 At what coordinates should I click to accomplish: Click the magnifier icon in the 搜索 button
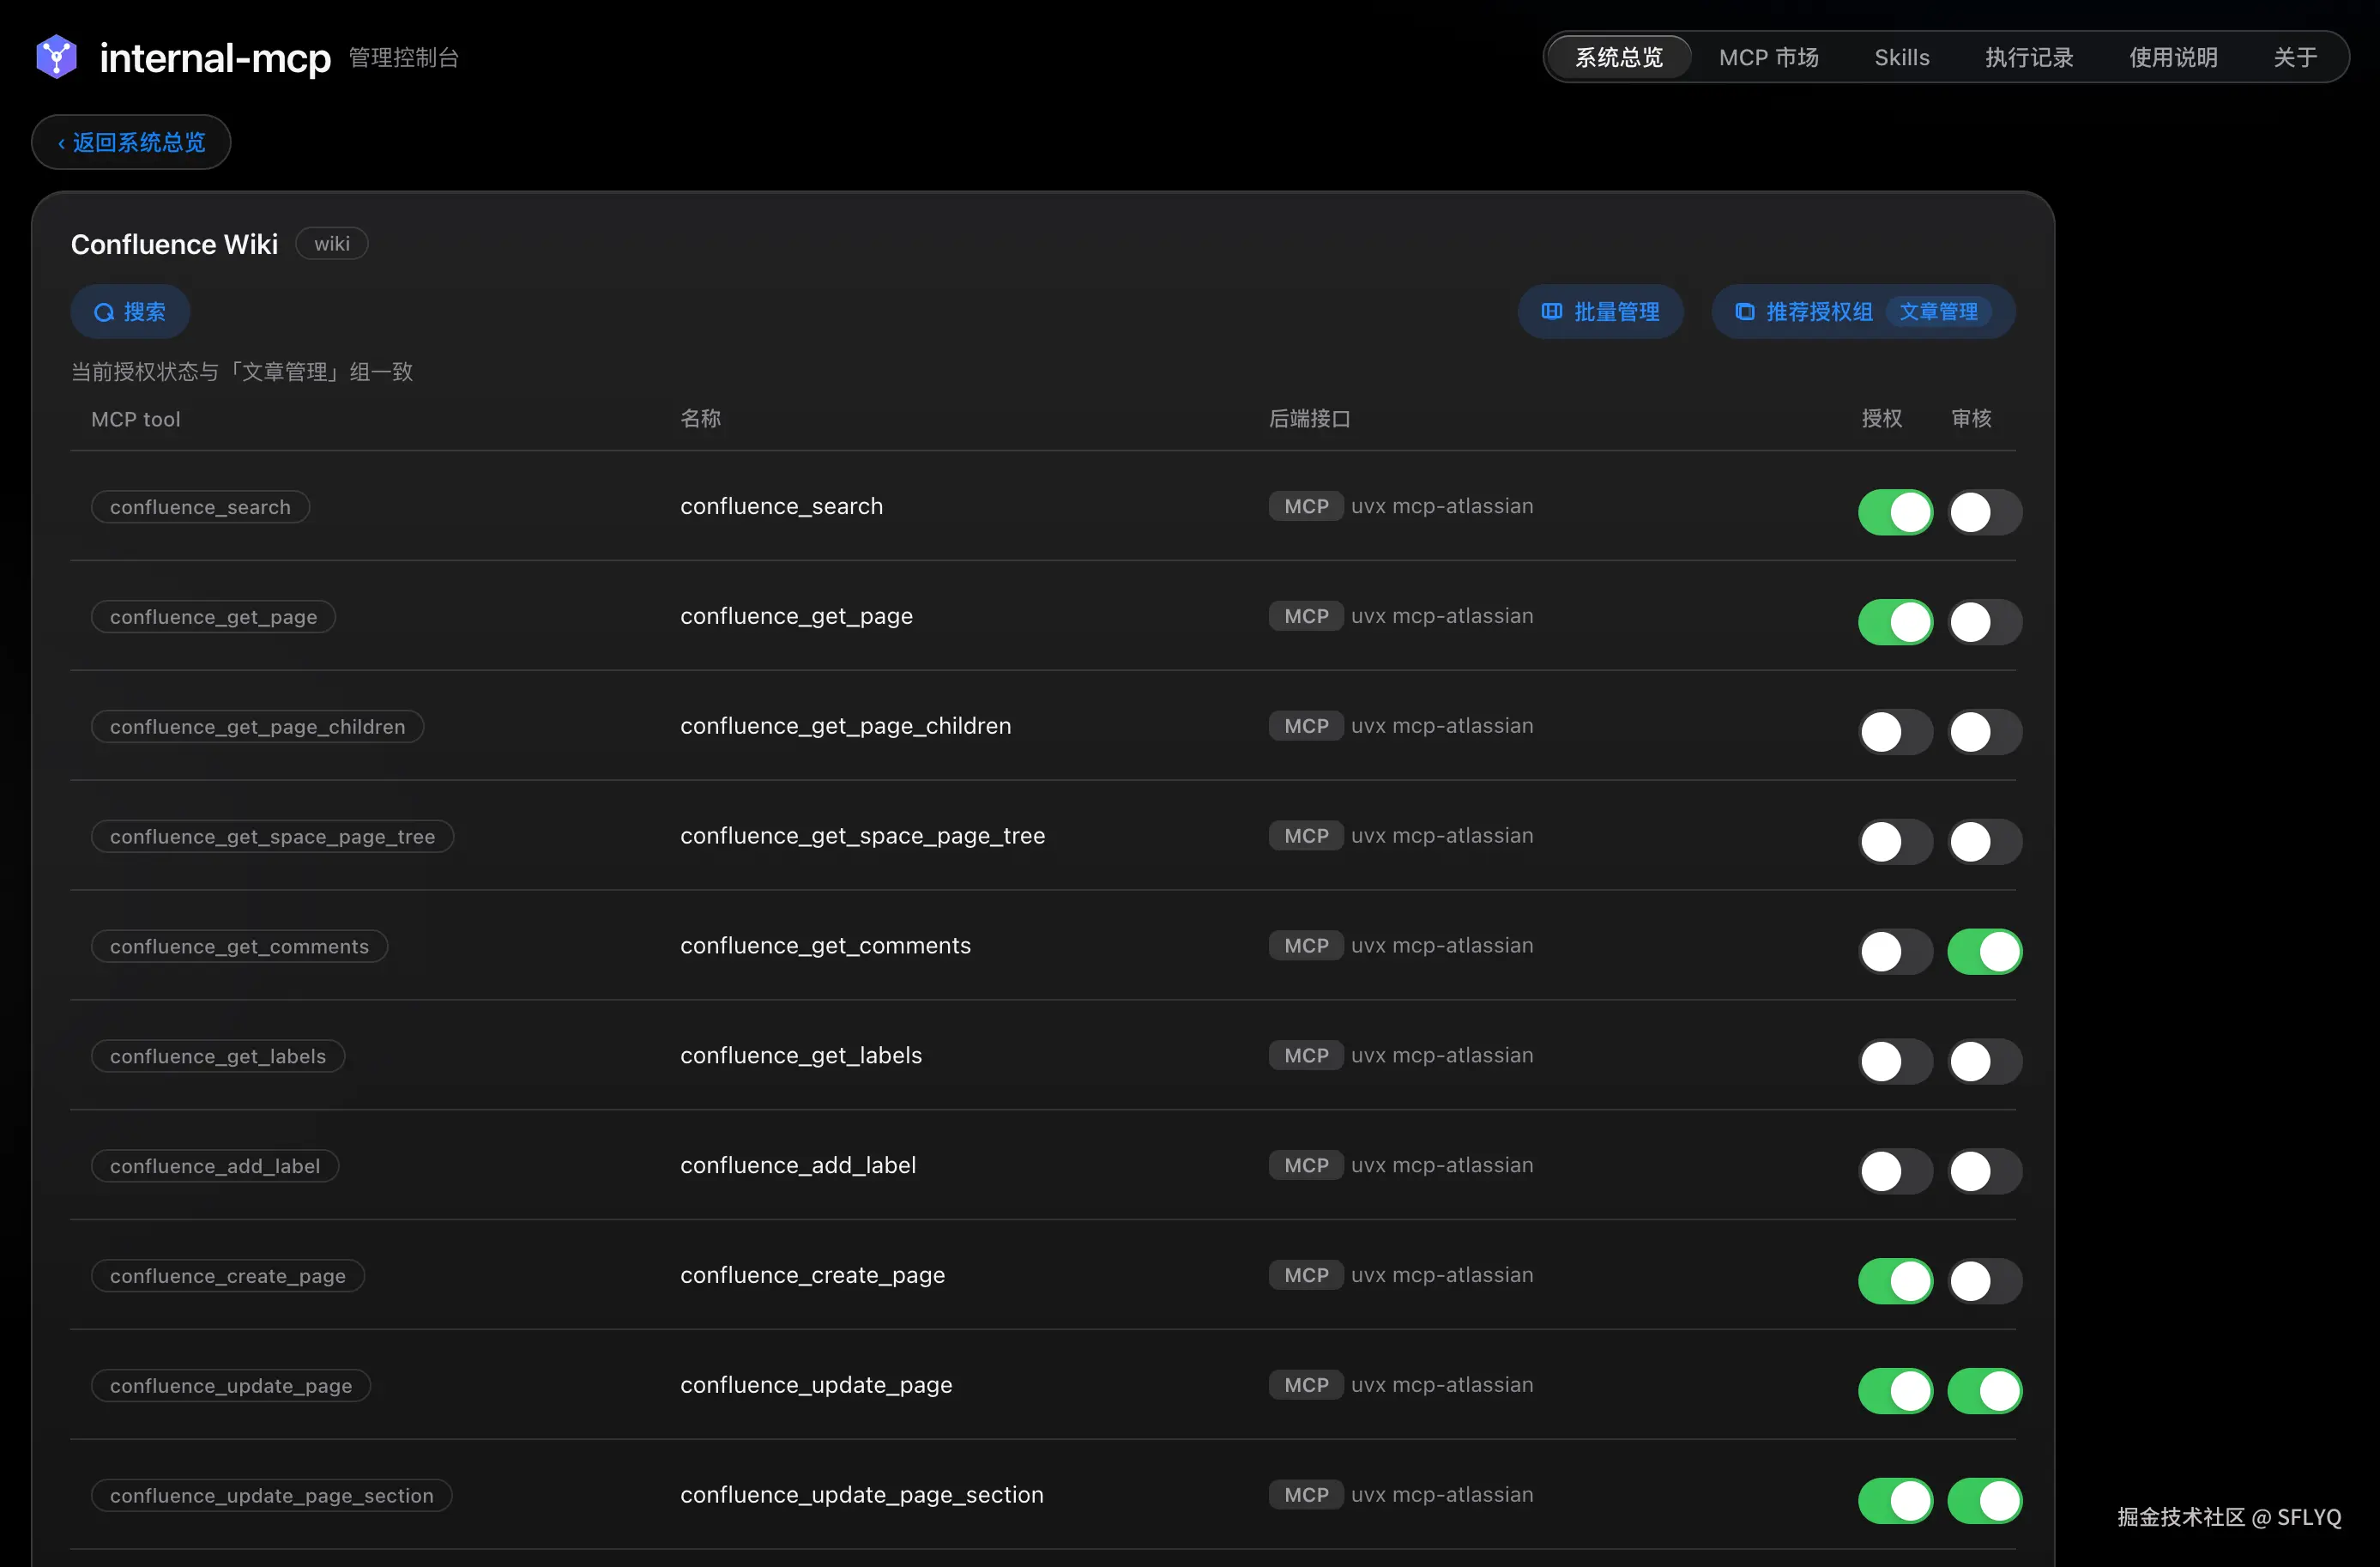tap(104, 312)
